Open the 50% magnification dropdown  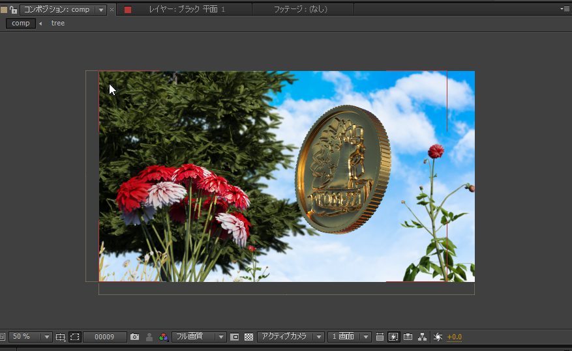(30, 337)
